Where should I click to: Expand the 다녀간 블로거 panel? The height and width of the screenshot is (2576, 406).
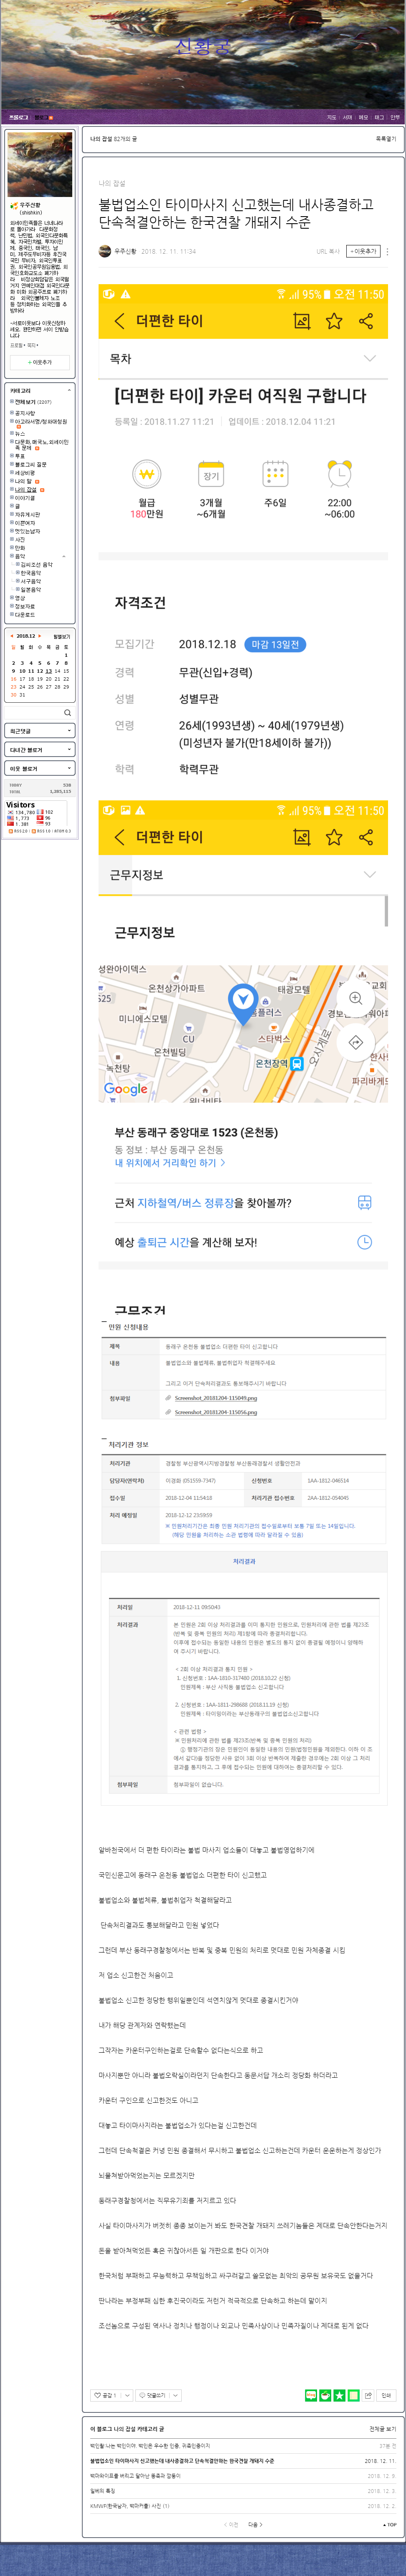click(69, 750)
